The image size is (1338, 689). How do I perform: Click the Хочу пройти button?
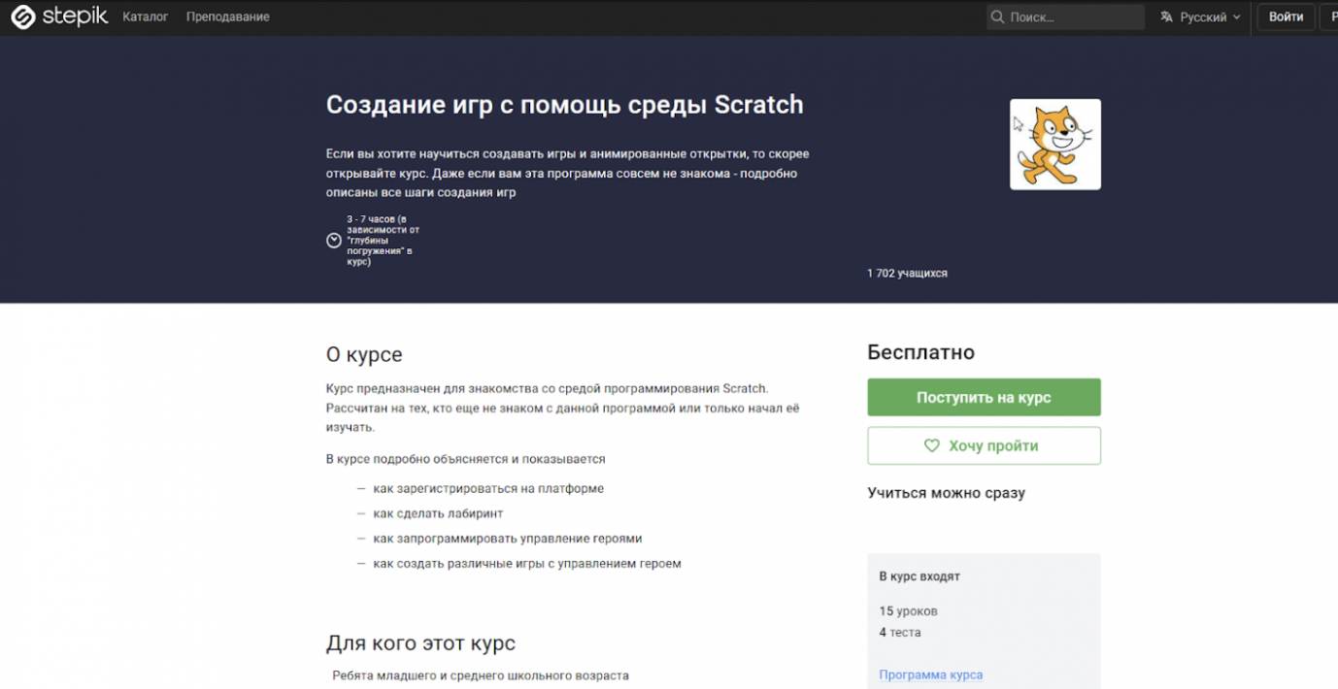click(984, 445)
